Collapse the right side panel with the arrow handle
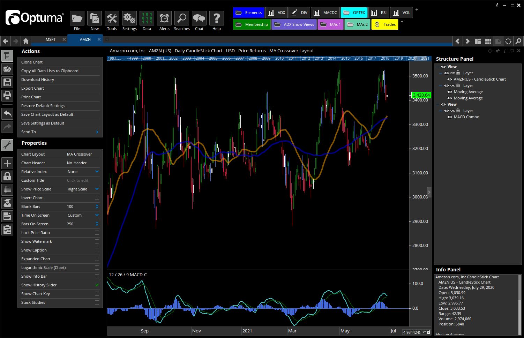Viewport: 524px width, 338px height. 429,192
